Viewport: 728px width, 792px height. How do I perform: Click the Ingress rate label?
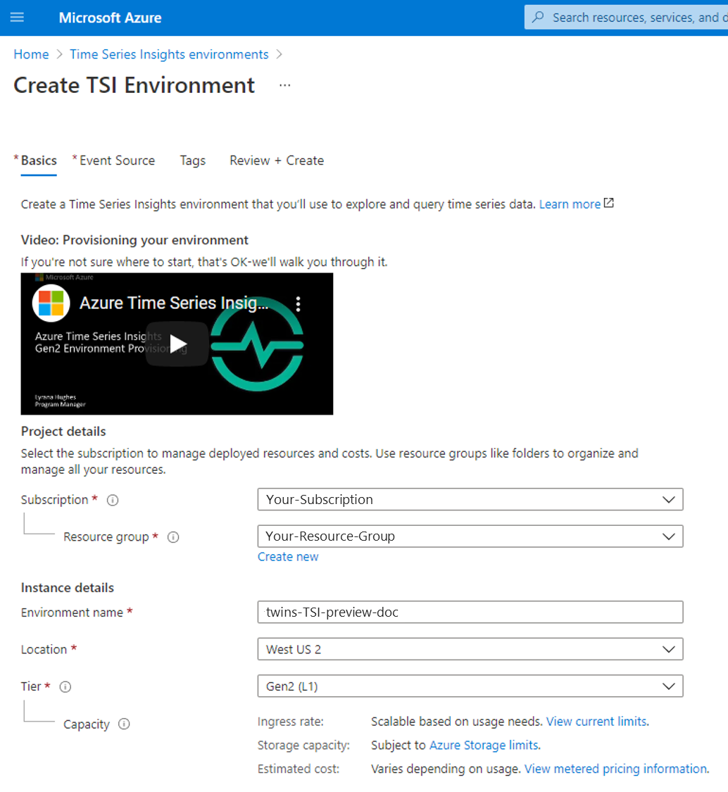tap(291, 722)
